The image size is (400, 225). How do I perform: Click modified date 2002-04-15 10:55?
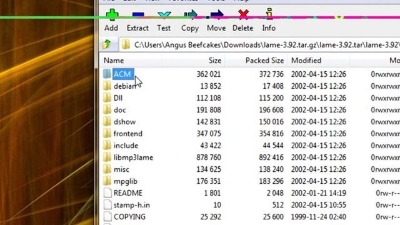click(319, 205)
